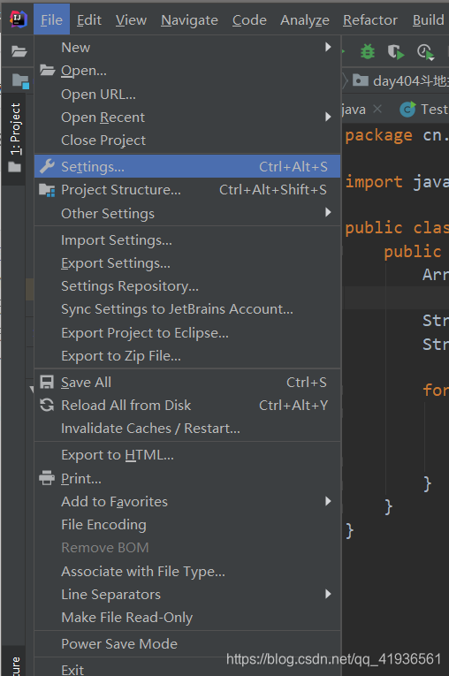Click the IntelliJ IDEA logo icon

[x=18, y=19]
